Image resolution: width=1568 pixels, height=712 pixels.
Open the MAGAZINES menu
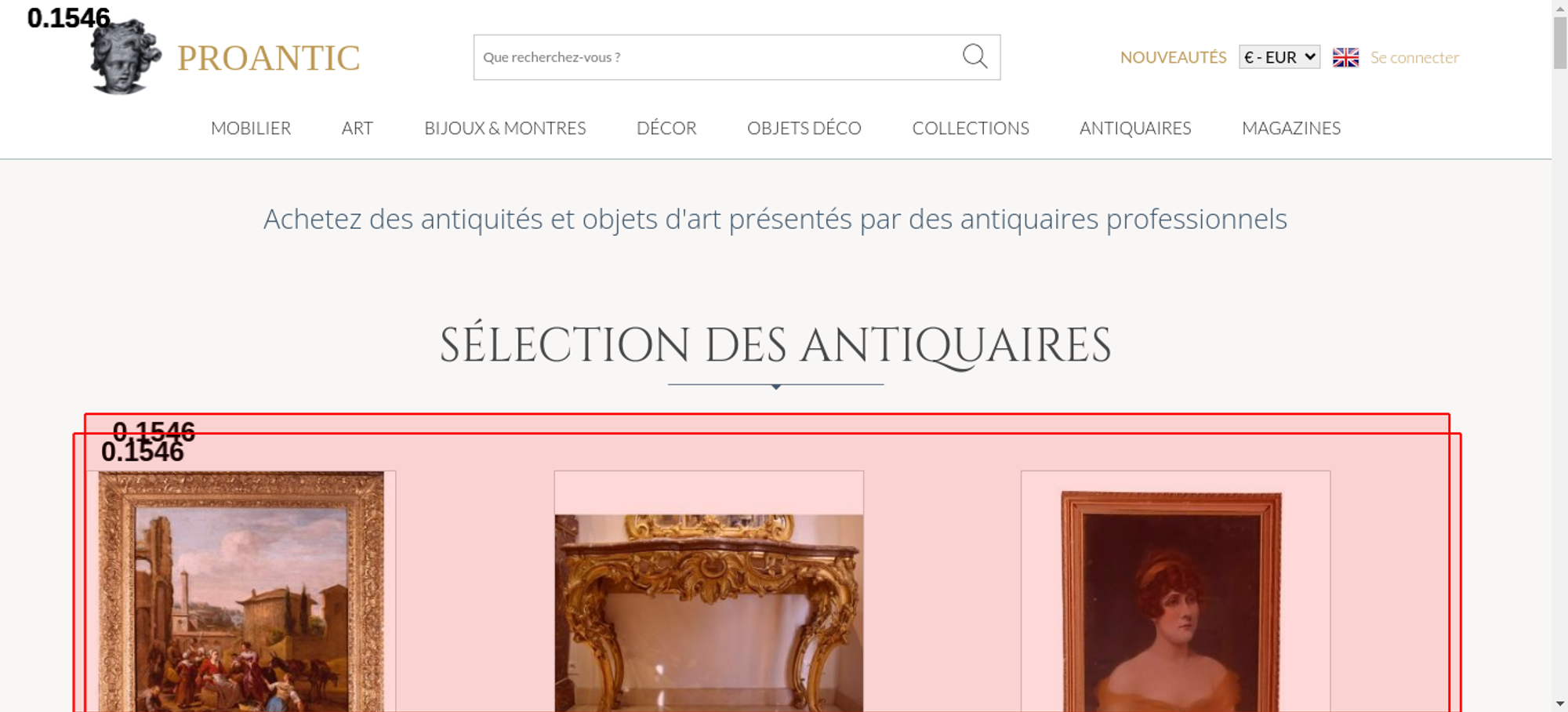[x=1291, y=128]
